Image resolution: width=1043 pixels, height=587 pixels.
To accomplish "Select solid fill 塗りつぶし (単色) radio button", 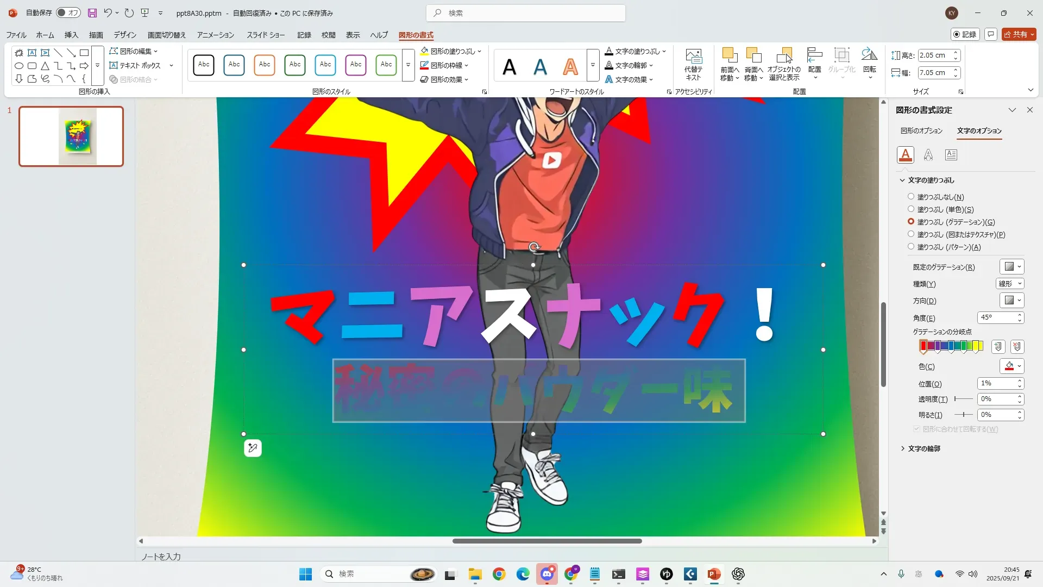I will click(911, 209).
